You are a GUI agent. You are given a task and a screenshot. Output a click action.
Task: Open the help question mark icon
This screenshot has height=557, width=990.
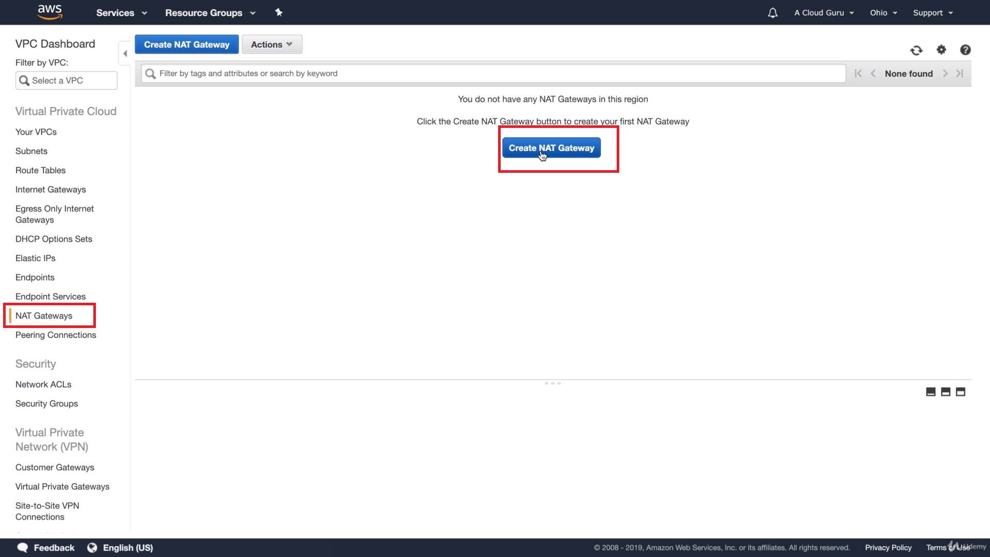pos(965,50)
